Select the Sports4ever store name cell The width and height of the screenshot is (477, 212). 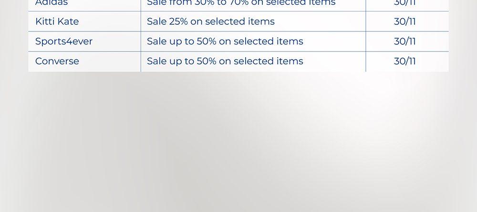64,41
